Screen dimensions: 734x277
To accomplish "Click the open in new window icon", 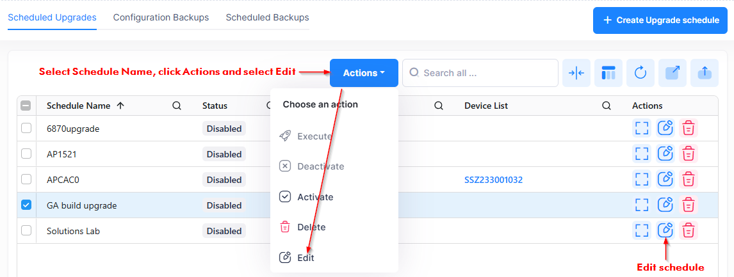I will (672, 73).
